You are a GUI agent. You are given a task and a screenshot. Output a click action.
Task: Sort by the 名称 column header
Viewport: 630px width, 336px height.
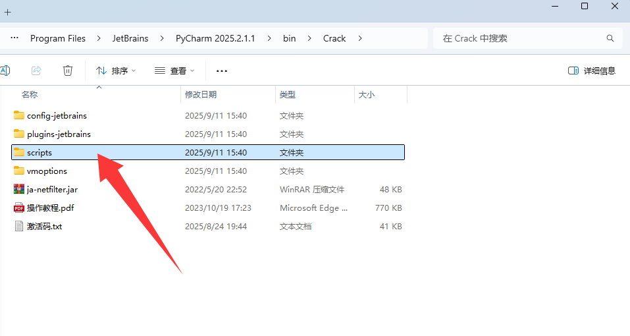click(30, 94)
